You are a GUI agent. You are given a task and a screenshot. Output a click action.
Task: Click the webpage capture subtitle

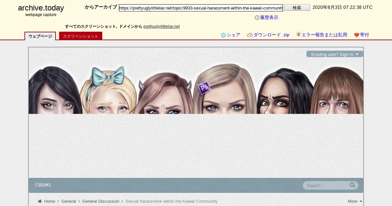click(x=41, y=15)
